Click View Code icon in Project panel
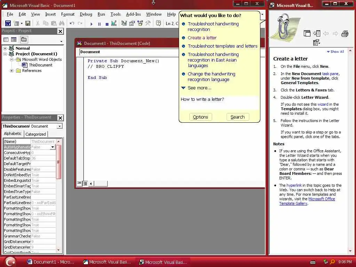Viewport: 356px width, 267px height. pos(6,40)
